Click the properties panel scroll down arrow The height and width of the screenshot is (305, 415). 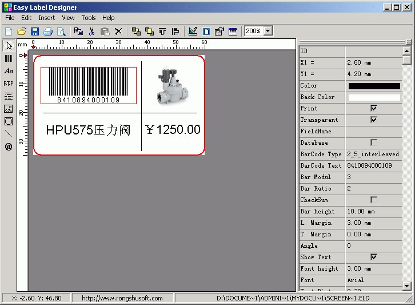(407, 286)
